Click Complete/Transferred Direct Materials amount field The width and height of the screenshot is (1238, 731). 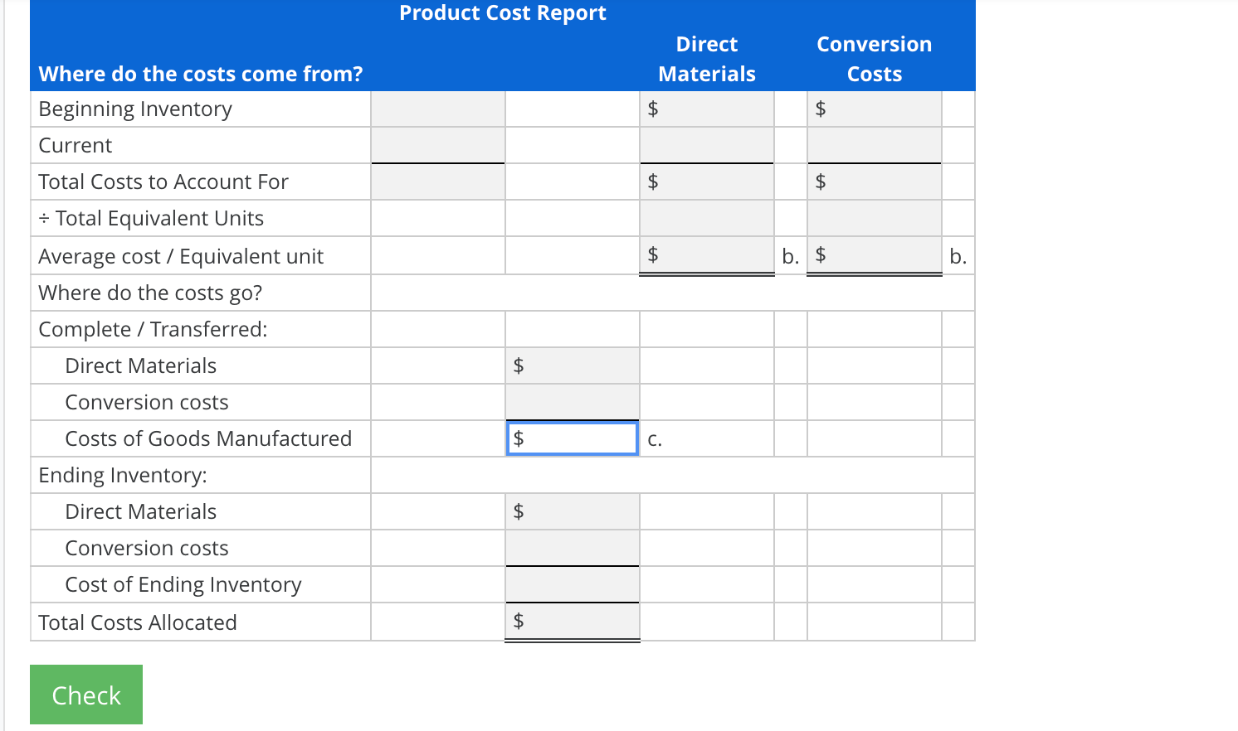573,365
